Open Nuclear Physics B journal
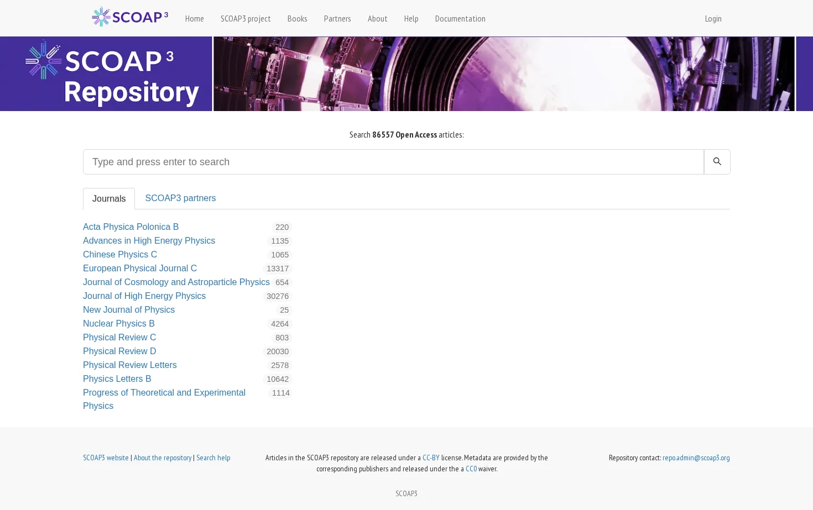The image size is (813, 510). (x=119, y=323)
